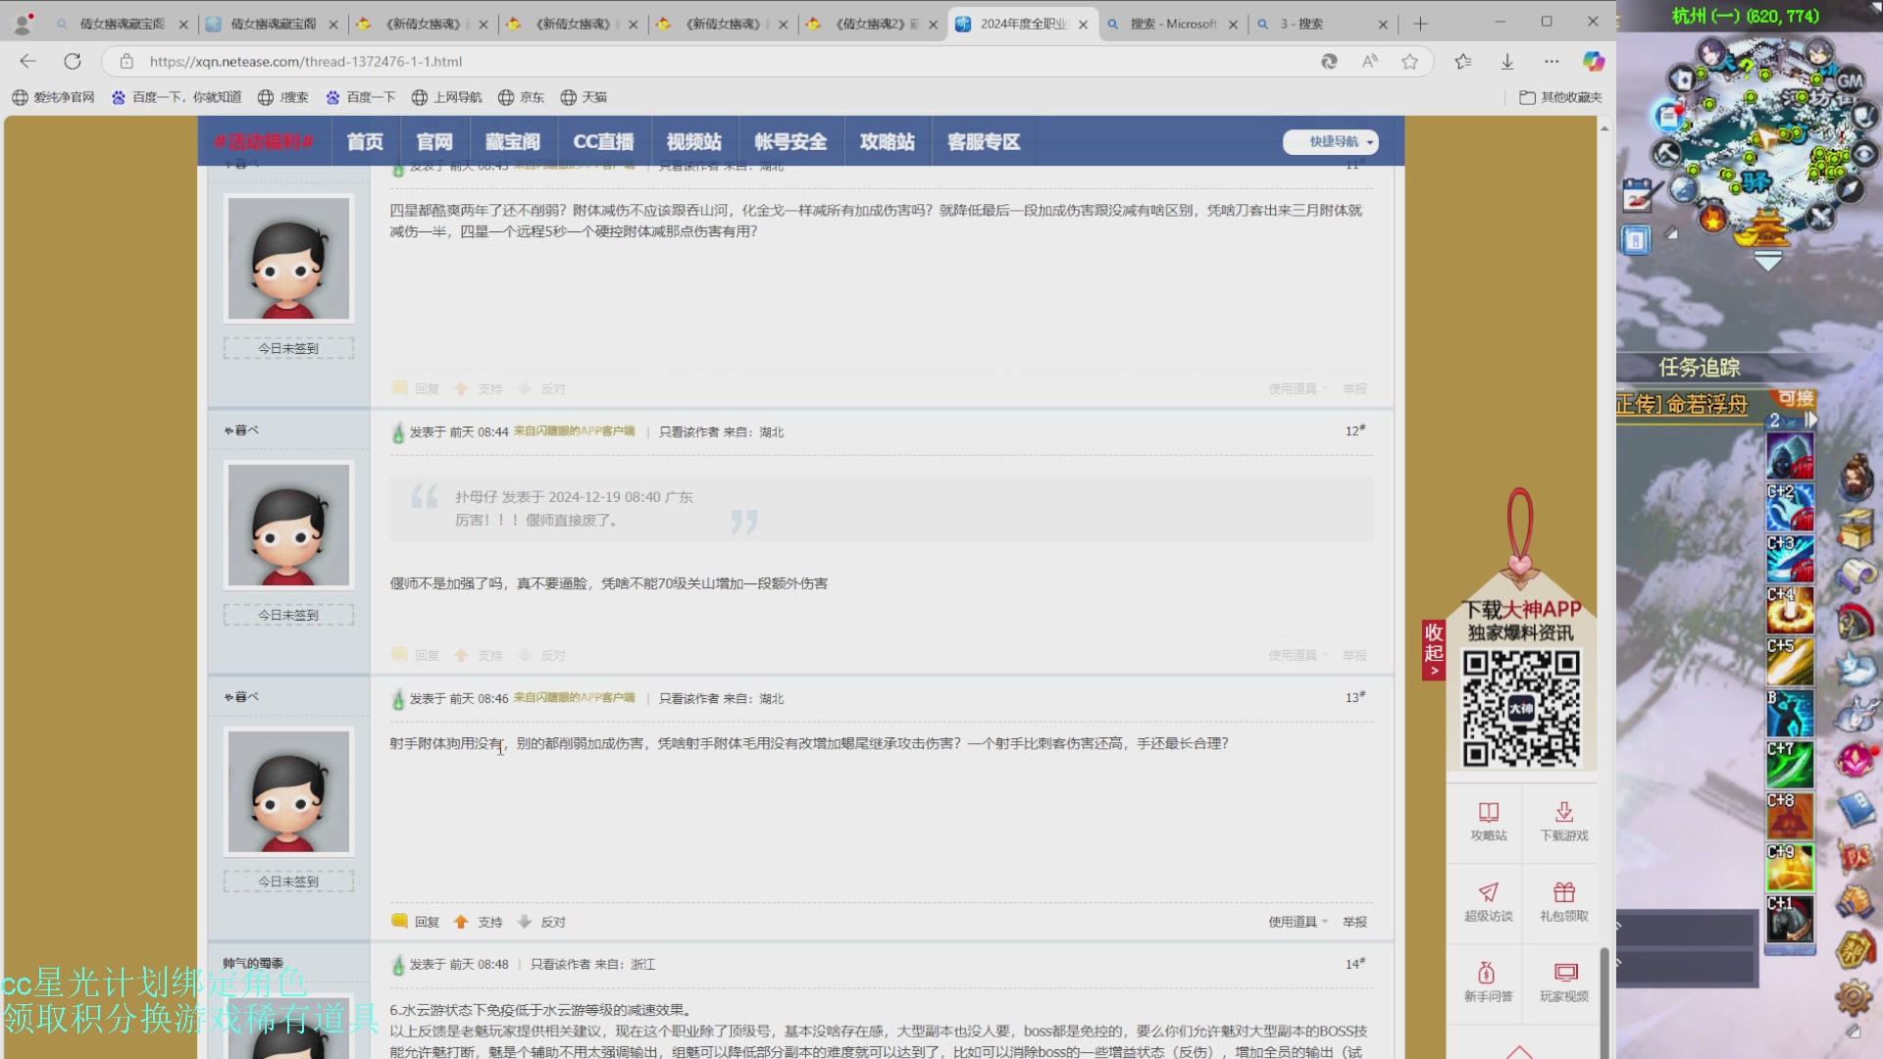Click 任务追踪 header in game

pyautogui.click(x=1700, y=368)
